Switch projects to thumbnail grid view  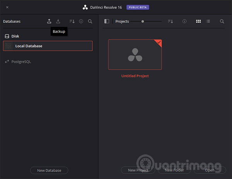198,21
